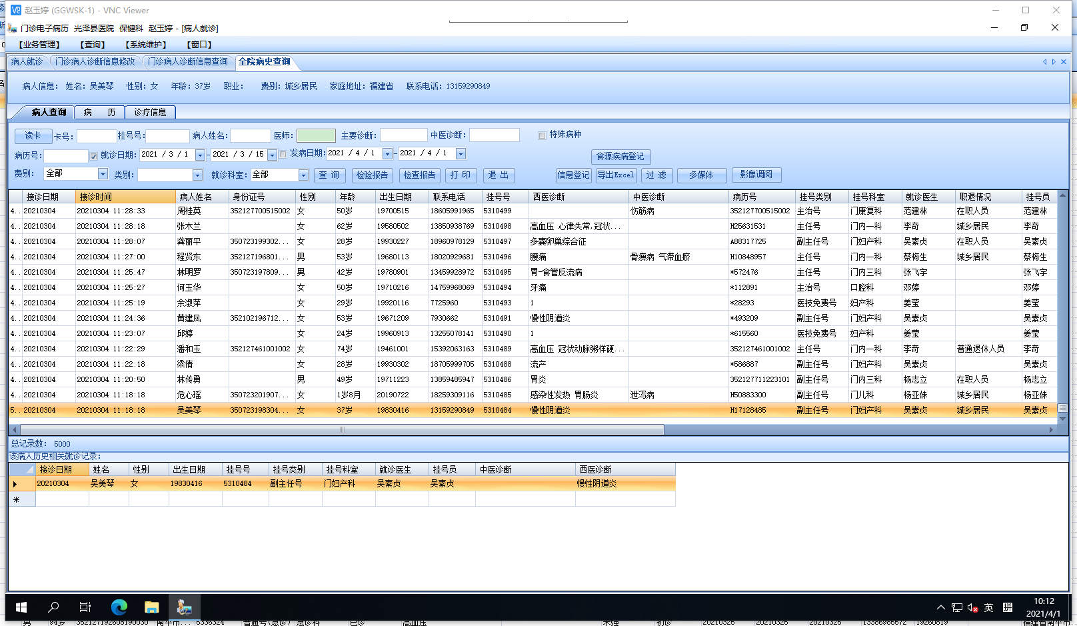Open the 多媒体 button
Image resolution: width=1077 pixels, height=626 pixels.
[701, 175]
